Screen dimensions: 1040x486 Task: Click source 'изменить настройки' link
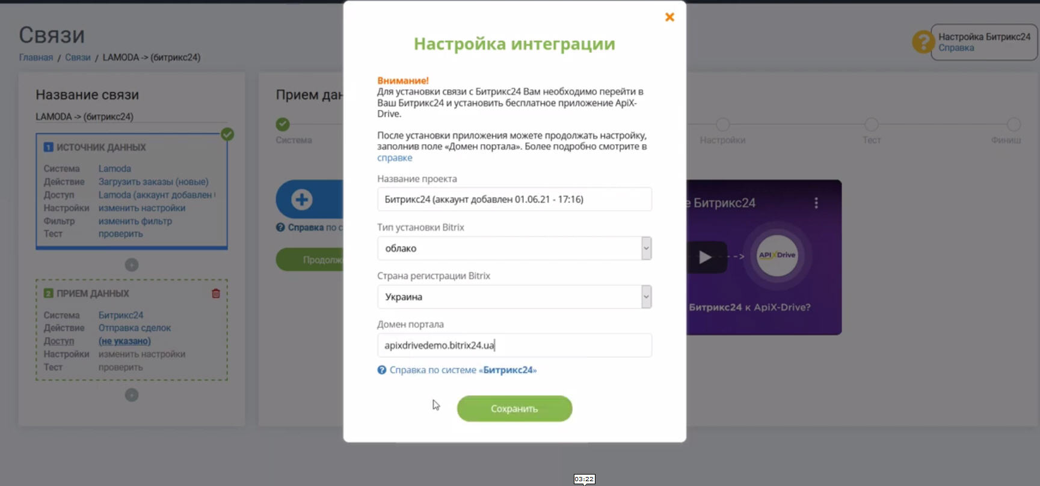point(142,208)
